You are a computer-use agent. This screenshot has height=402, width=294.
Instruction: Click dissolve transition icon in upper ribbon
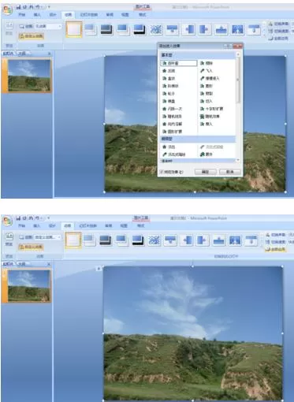click(x=156, y=29)
